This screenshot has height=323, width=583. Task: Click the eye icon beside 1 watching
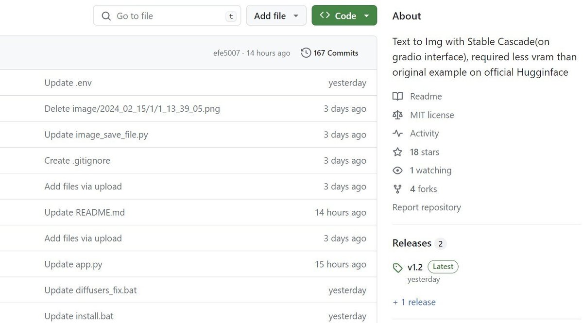(398, 170)
